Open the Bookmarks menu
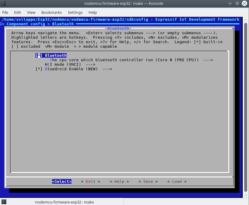This screenshot has width=249, height=205. 51,12
